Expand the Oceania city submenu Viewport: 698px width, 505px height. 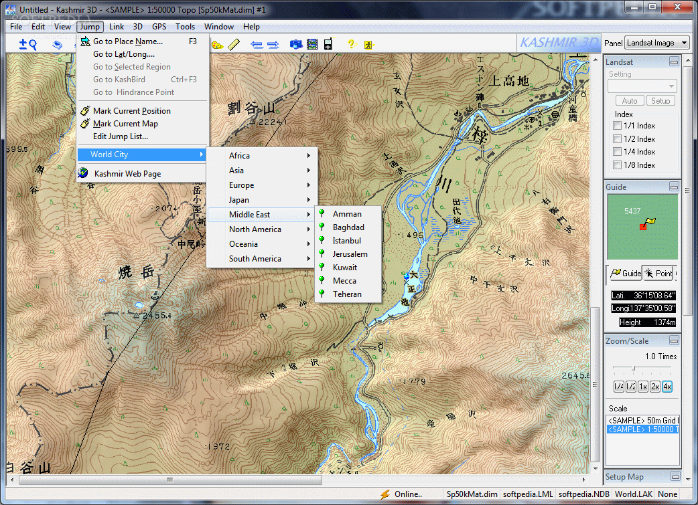(x=263, y=243)
